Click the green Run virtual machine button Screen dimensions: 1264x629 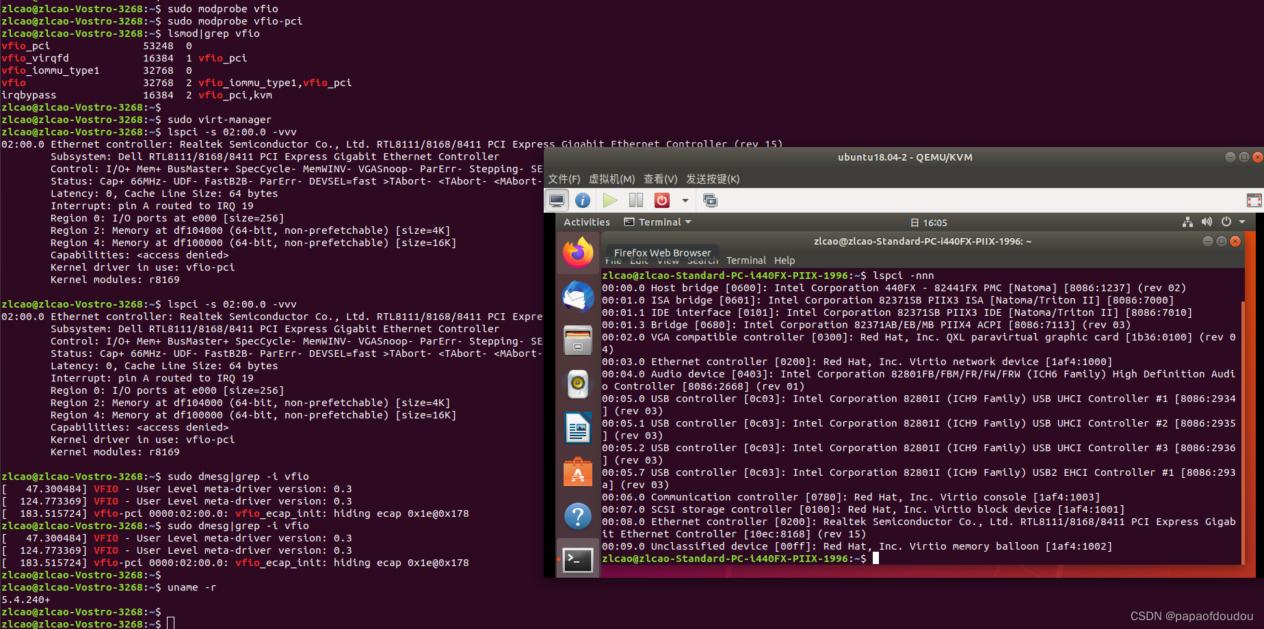[x=610, y=200]
